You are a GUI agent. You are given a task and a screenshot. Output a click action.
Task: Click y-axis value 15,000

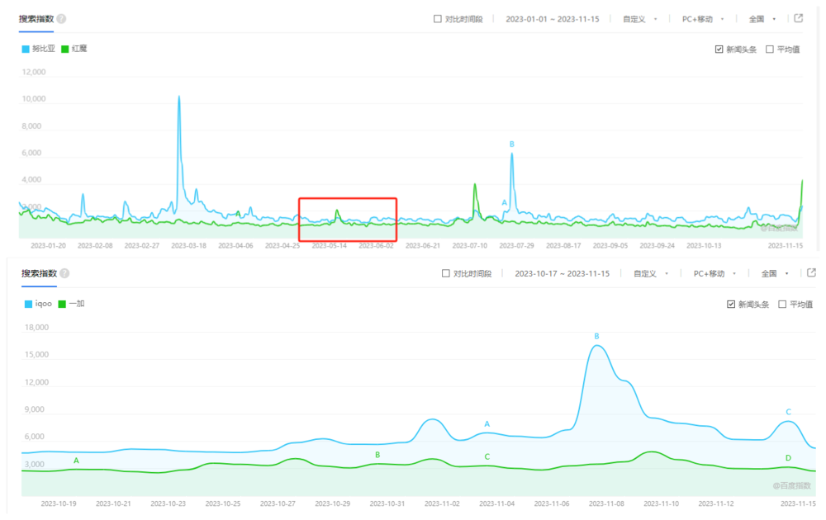[36, 355]
